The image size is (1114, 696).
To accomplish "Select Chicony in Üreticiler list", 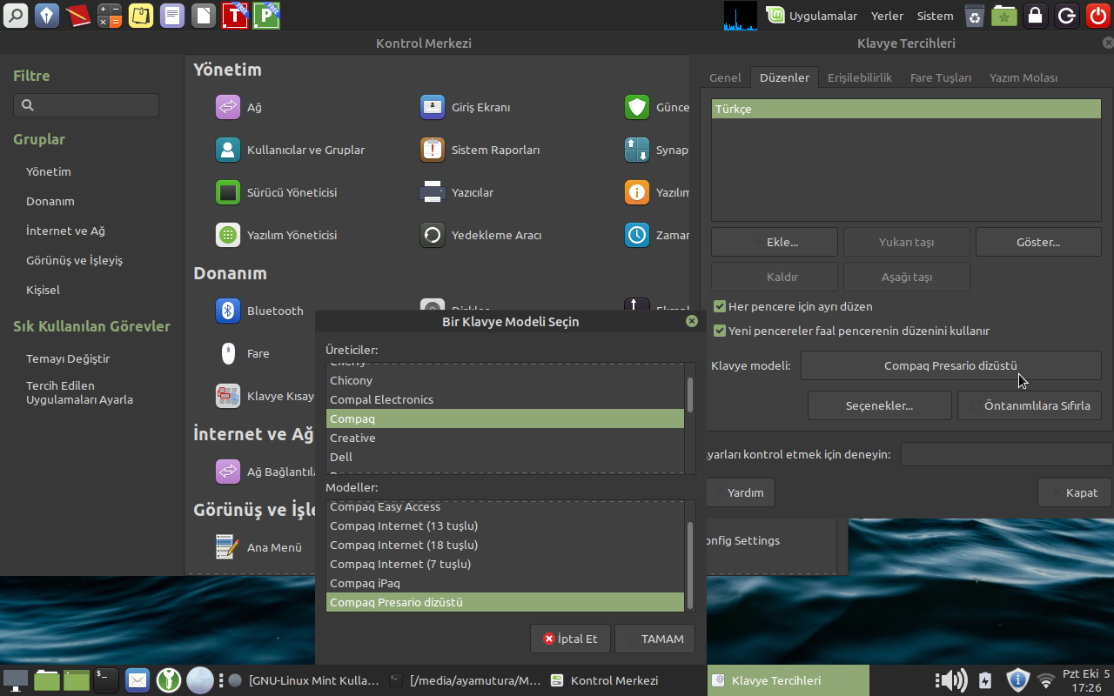I will tap(505, 380).
